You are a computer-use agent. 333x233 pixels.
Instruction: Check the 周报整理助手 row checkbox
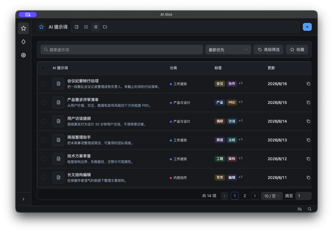(43, 140)
